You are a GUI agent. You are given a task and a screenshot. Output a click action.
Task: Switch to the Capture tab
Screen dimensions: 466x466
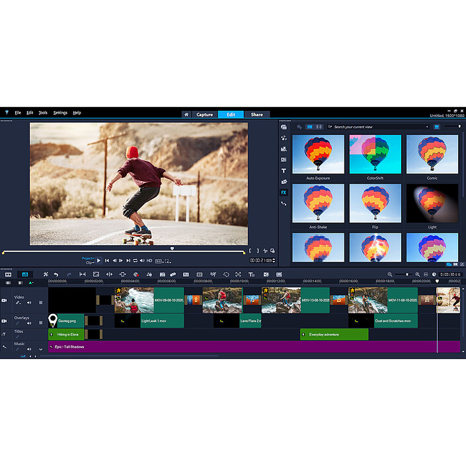(205, 114)
